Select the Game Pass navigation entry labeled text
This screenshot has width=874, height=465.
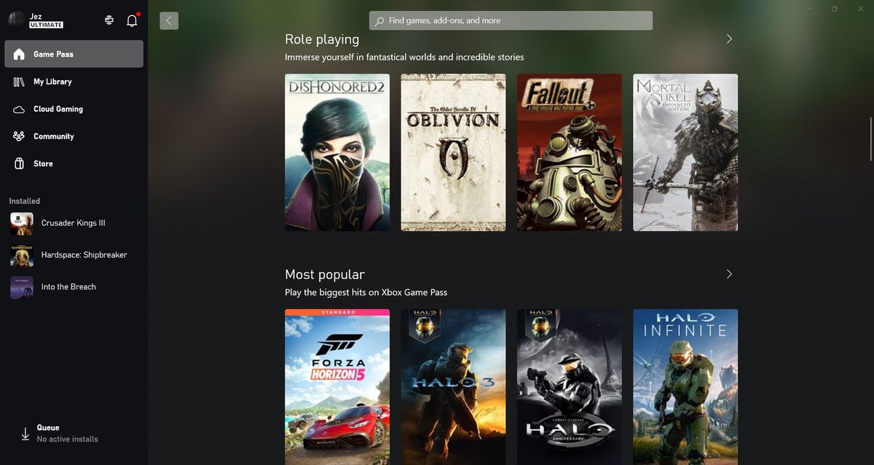(x=53, y=53)
